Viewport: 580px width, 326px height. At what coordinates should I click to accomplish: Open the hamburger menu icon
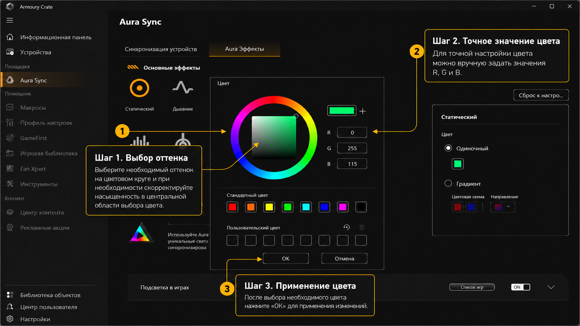(10, 20)
